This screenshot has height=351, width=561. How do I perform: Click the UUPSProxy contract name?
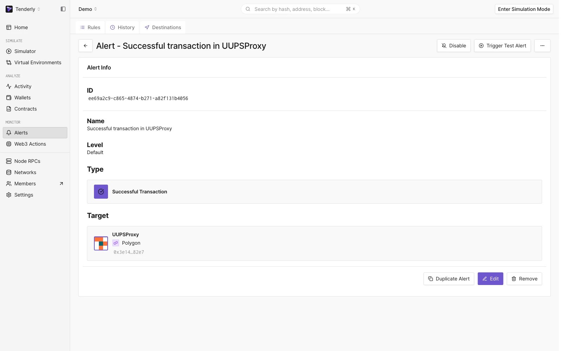(x=126, y=234)
